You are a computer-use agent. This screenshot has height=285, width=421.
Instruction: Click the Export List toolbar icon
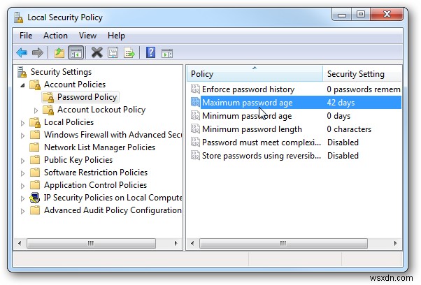click(x=129, y=52)
